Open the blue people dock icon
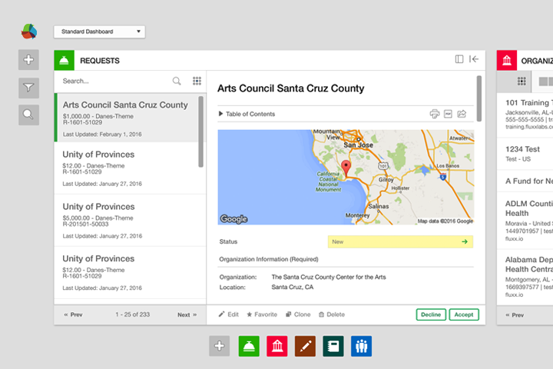Screen dimensions: 553x369 [361, 346]
